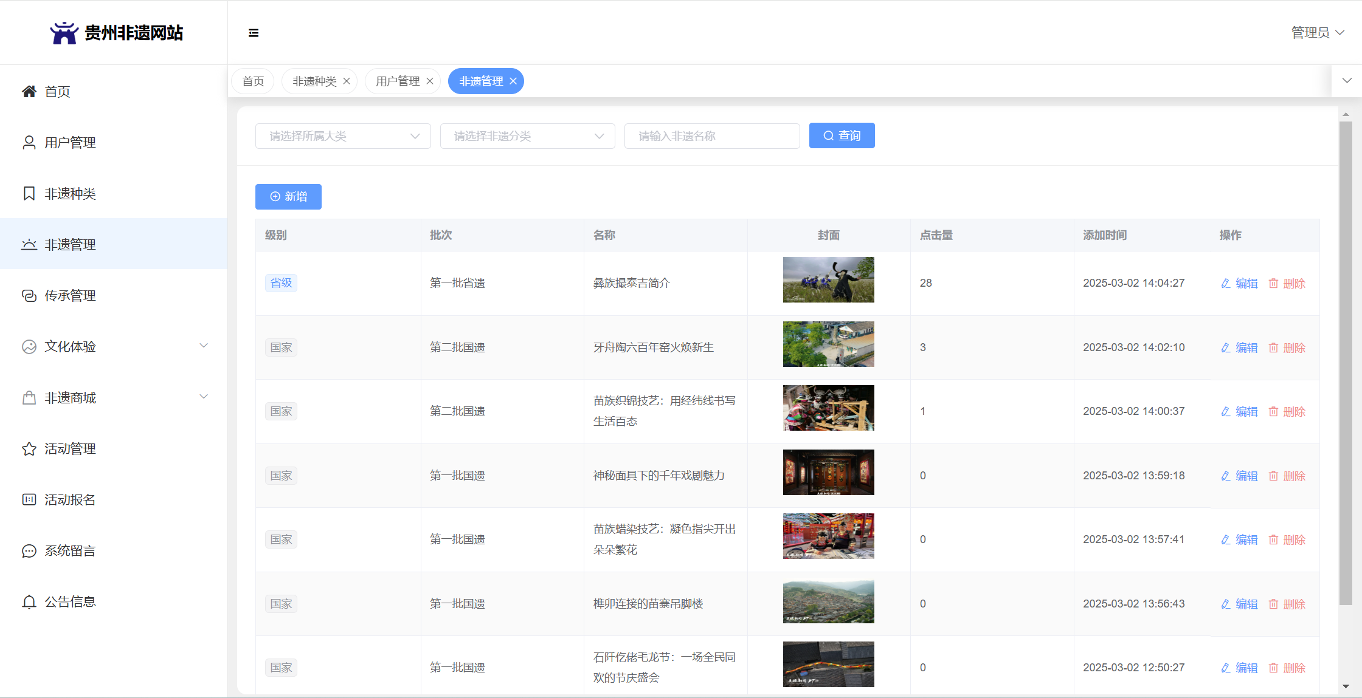Click the bookmark icon for 非遗种类

tap(29, 194)
